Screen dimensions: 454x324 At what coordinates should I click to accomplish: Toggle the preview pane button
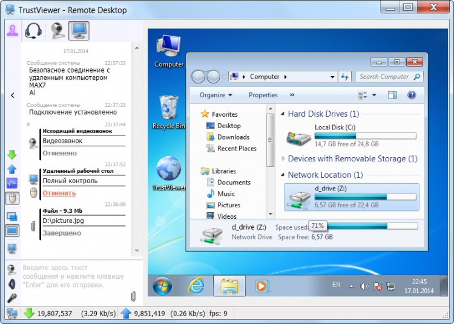point(392,95)
